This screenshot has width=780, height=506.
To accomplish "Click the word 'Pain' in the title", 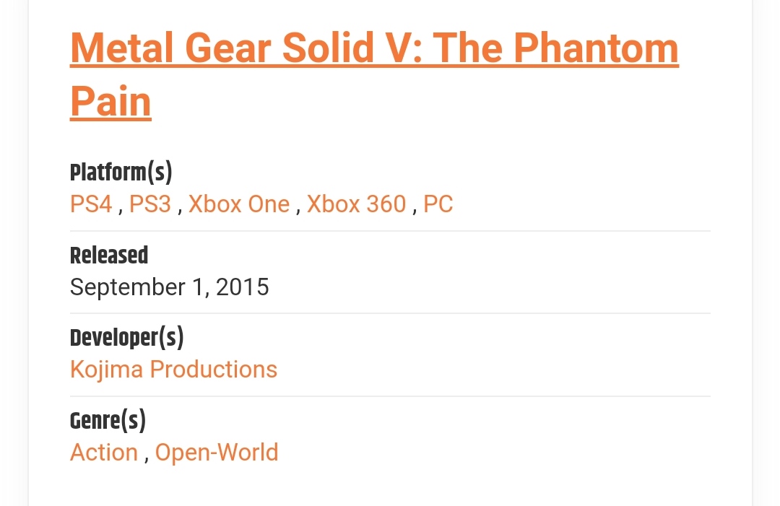I will (x=110, y=100).
